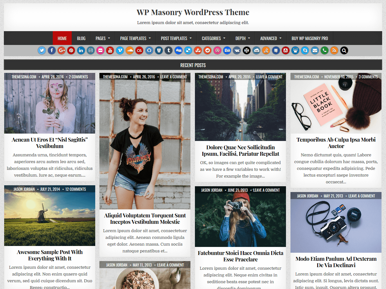
Task: Open the StumbleUpon social icon
Action: tap(198, 50)
